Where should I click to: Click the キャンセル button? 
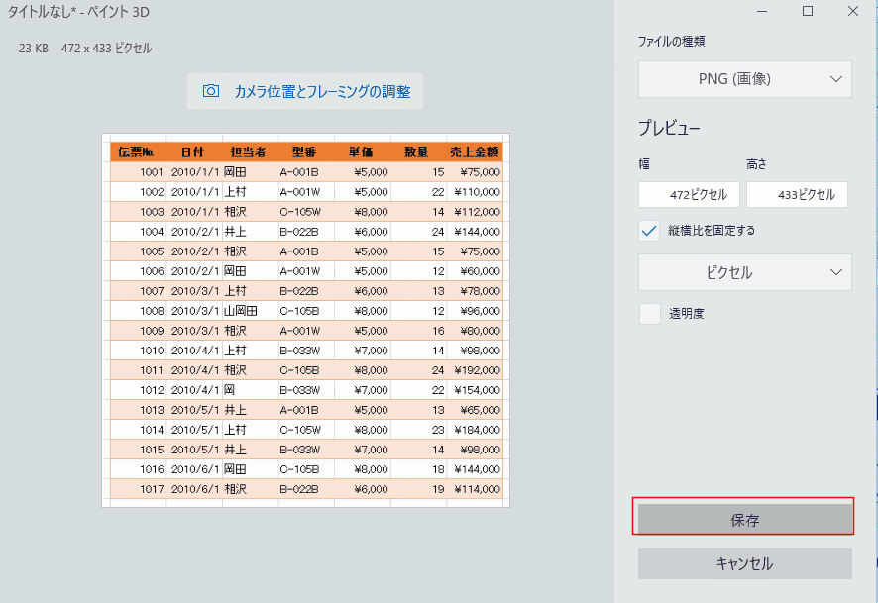tap(745, 563)
